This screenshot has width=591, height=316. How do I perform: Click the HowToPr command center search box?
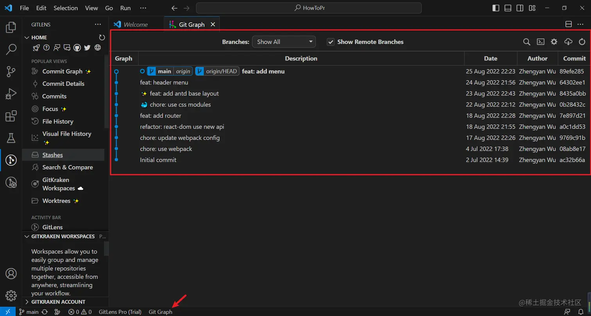point(309,8)
